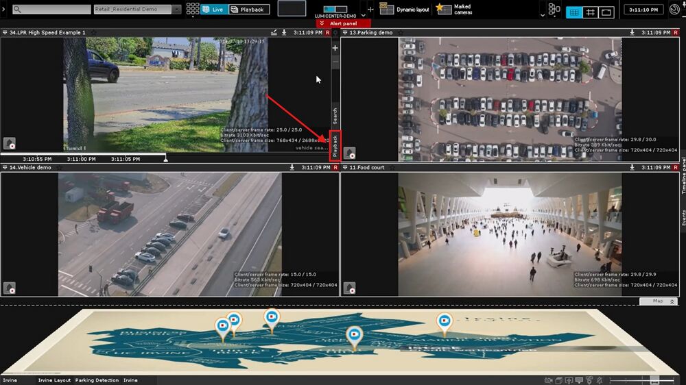This screenshot has width=686, height=385.
Task: Collapse the Map panel
Action: coord(672,301)
